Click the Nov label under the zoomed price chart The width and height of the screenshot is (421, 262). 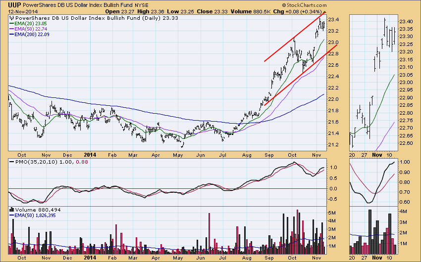point(377,155)
